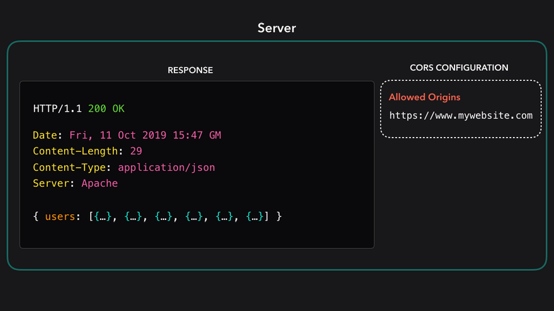
Task: Select the application/json value
Action: tap(166, 168)
